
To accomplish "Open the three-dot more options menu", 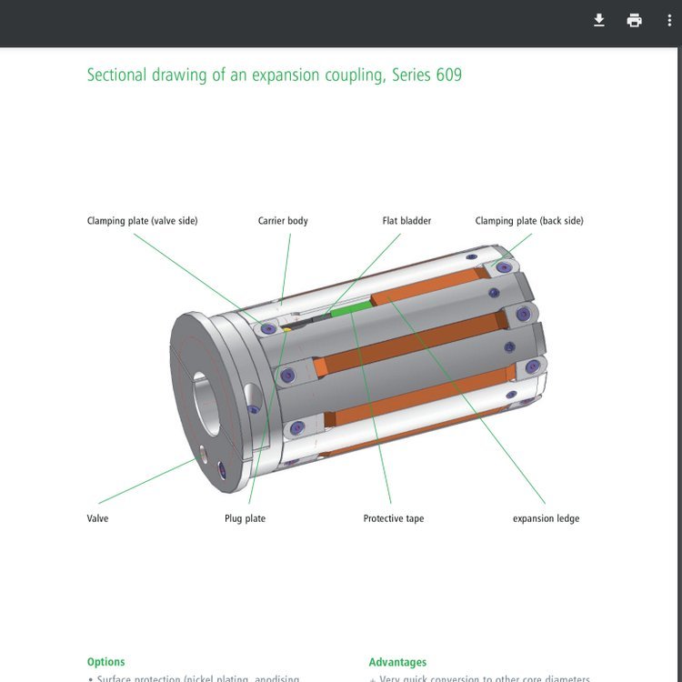I will 669,20.
